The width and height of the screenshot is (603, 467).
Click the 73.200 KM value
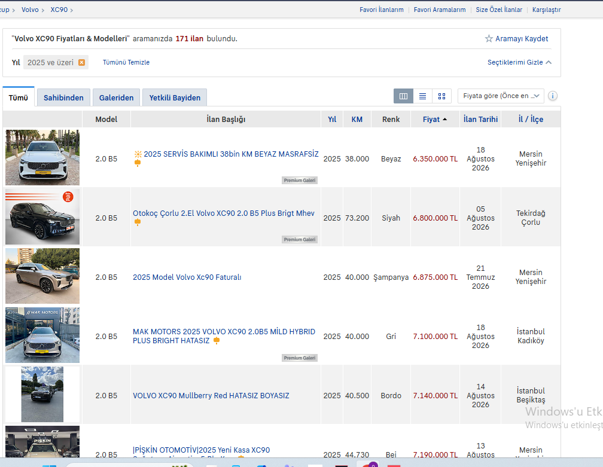pyautogui.click(x=357, y=218)
